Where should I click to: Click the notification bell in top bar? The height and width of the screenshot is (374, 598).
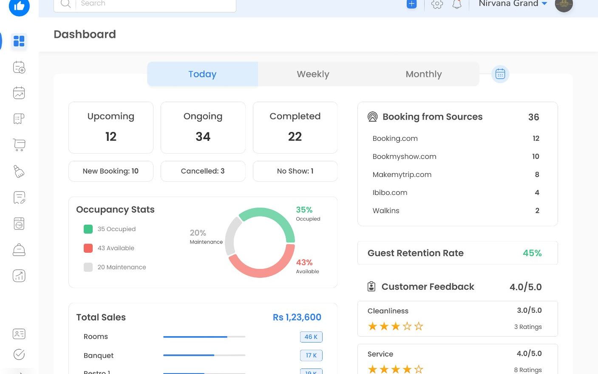click(x=457, y=4)
